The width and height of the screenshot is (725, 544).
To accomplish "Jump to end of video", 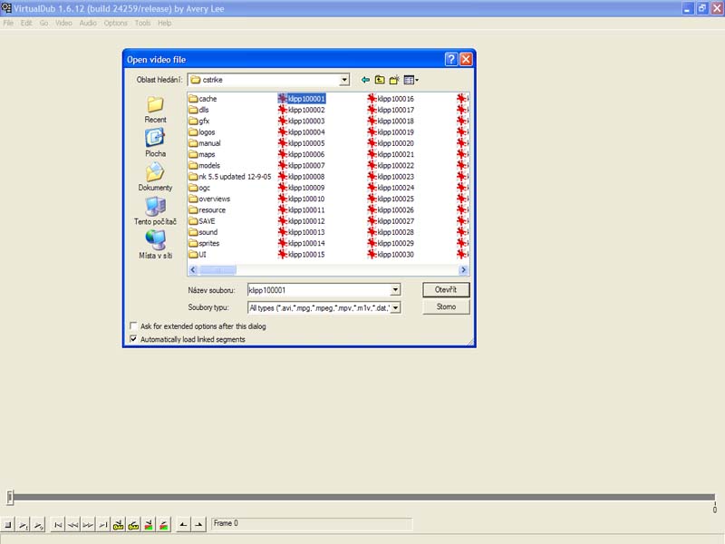I will point(103,525).
